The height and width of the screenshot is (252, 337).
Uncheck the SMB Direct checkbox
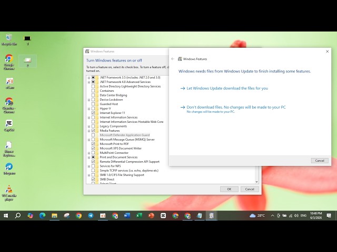click(x=93, y=180)
